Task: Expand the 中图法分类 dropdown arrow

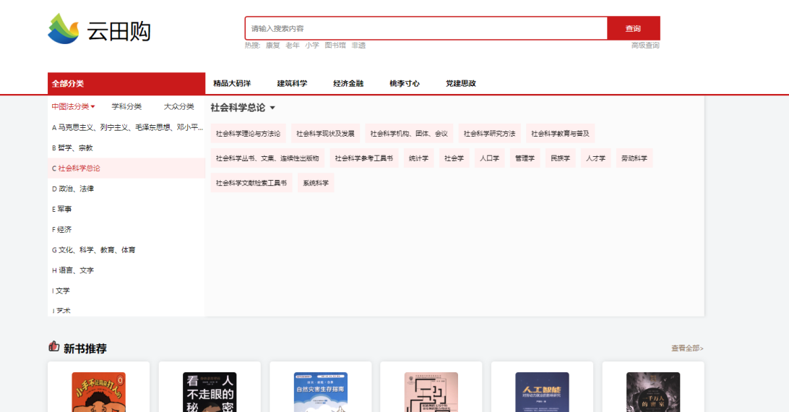Action: 93,107
